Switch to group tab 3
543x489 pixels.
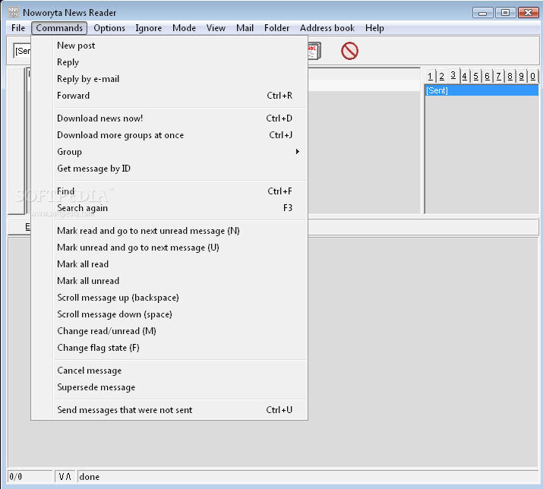(x=453, y=75)
